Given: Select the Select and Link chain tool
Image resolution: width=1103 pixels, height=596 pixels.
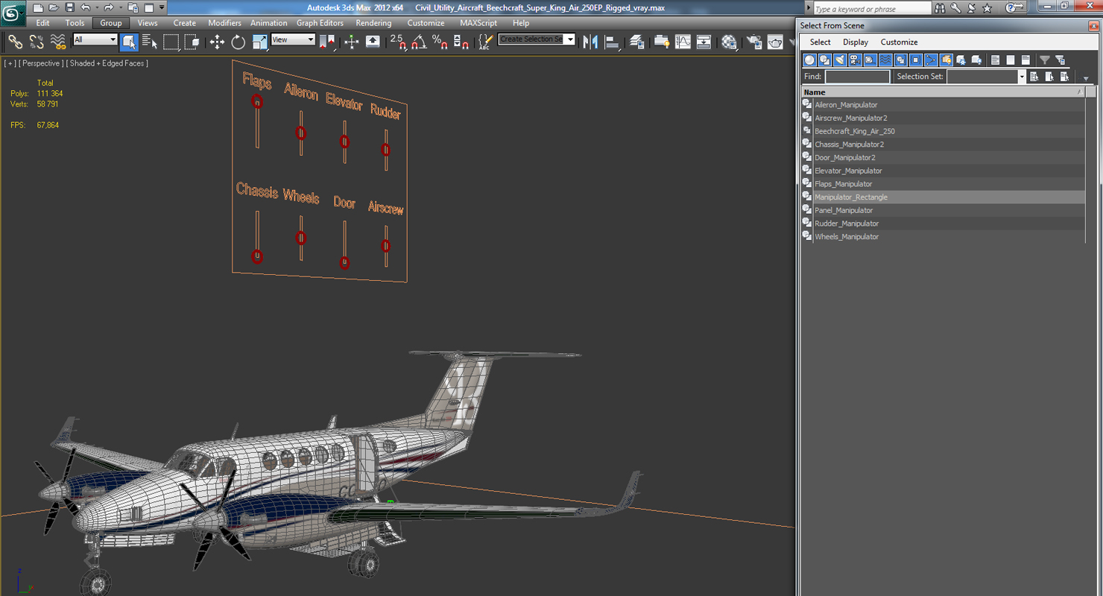Looking at the screenshot, I should point(15,42).
